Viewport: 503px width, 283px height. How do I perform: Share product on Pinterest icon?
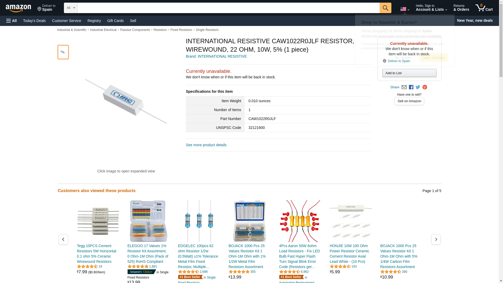click(x=425, y=87)
